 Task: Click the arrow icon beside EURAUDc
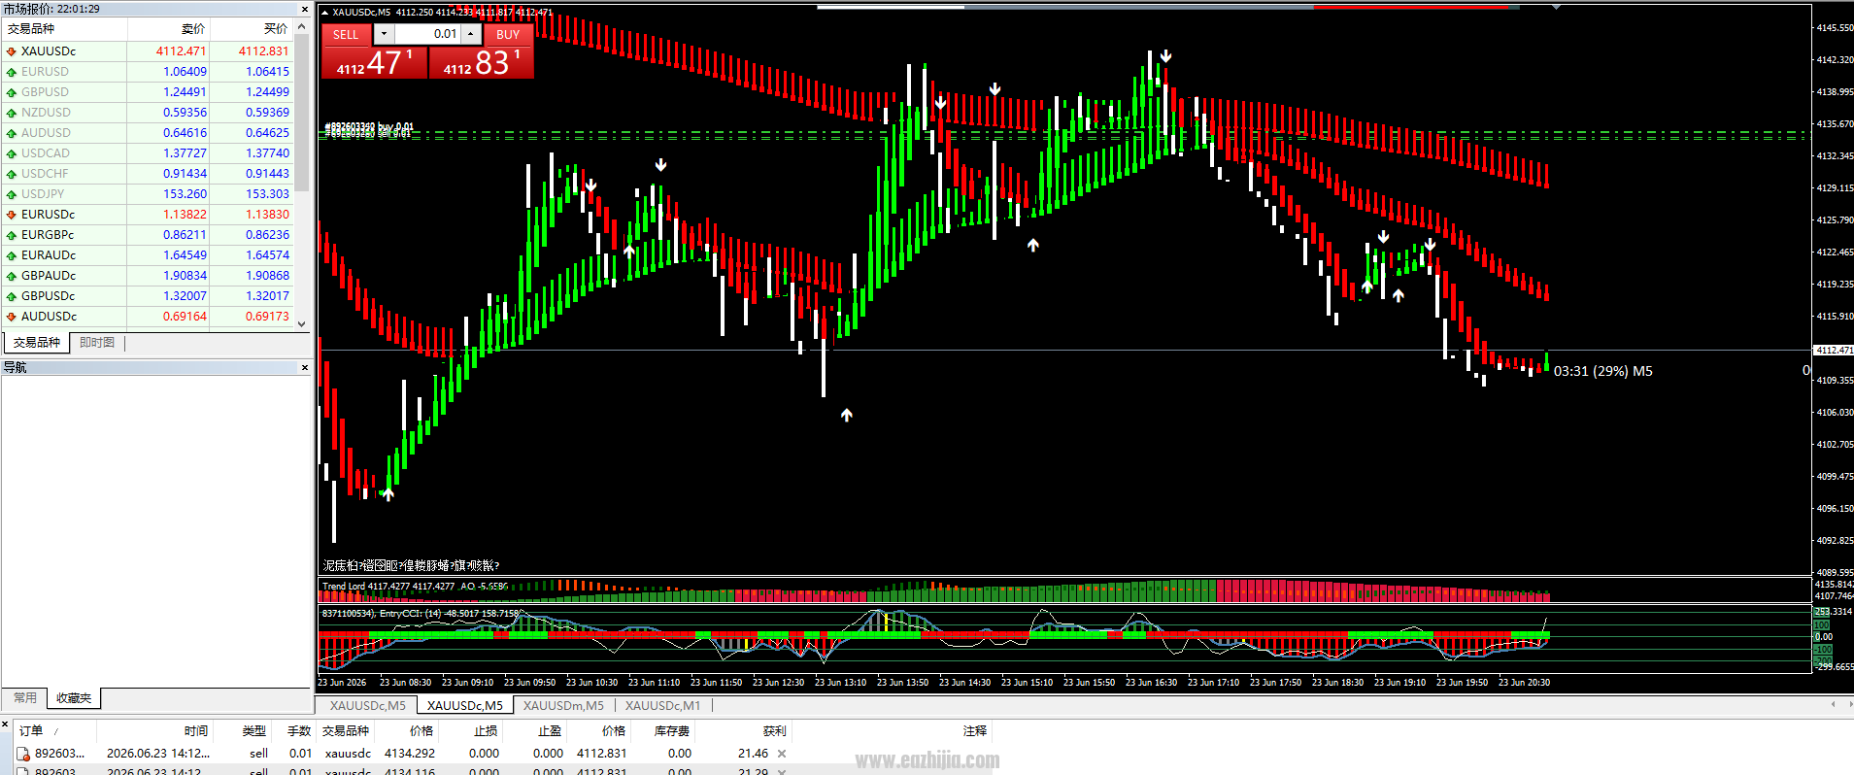tap(11, 255)
